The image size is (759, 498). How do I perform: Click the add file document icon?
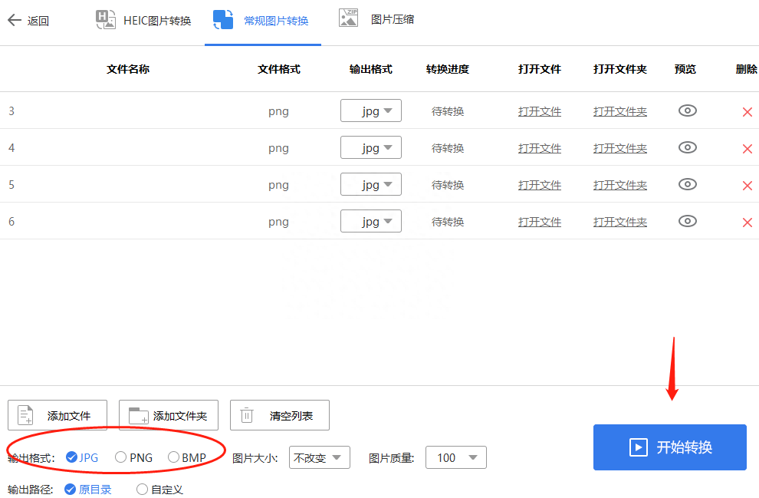click(26, 416)
